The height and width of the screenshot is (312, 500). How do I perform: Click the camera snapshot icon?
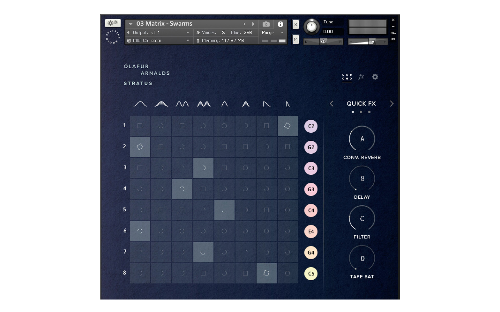tap(266, 24)
